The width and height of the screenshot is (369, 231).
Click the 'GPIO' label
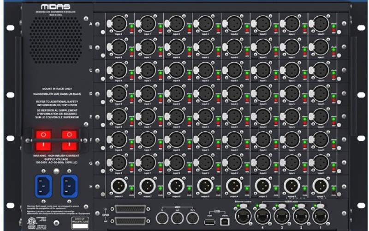coord(105,215)
